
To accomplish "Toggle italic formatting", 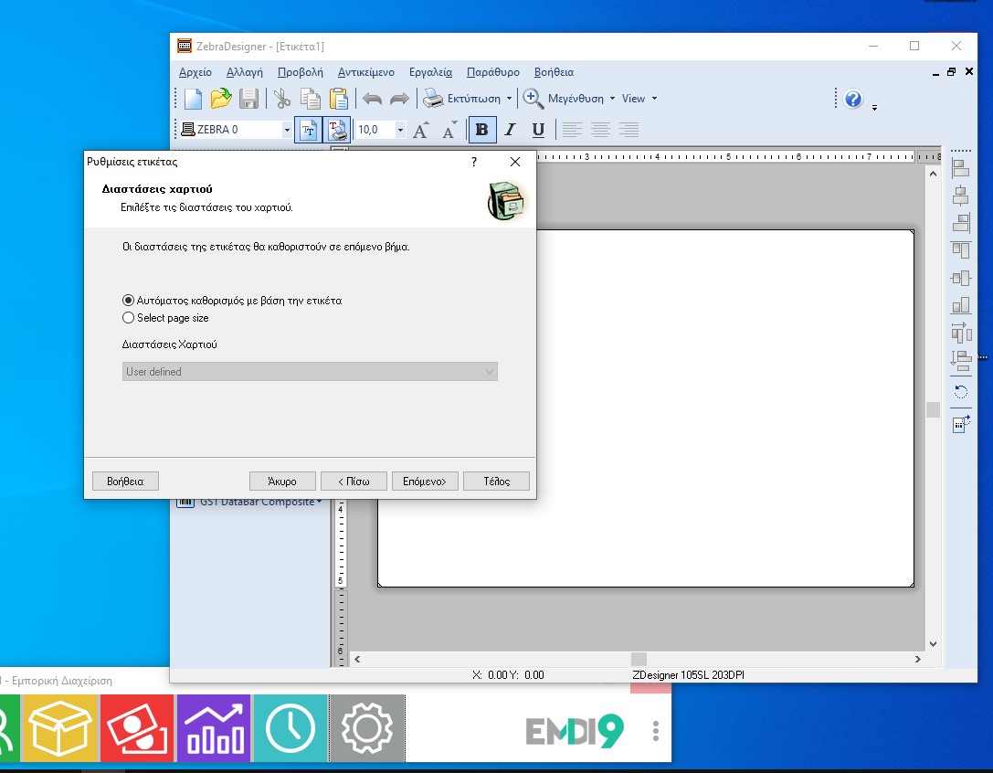I will click(x=510, y=130).
